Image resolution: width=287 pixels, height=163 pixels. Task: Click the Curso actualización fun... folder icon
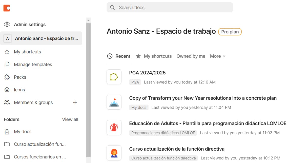[x=7, y=144]
